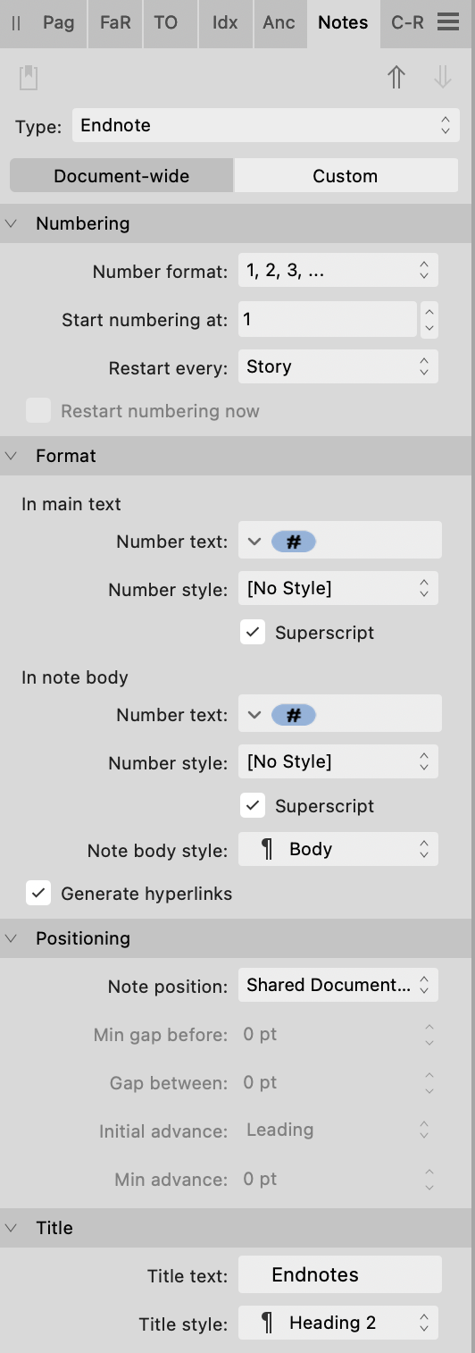Click the # field token in note body
Screen dimensions: 475x1353
294,715
